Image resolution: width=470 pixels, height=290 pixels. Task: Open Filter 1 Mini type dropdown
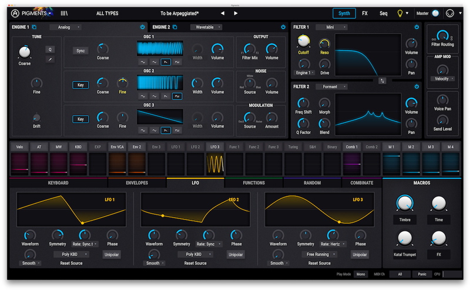tap(331, 27)
